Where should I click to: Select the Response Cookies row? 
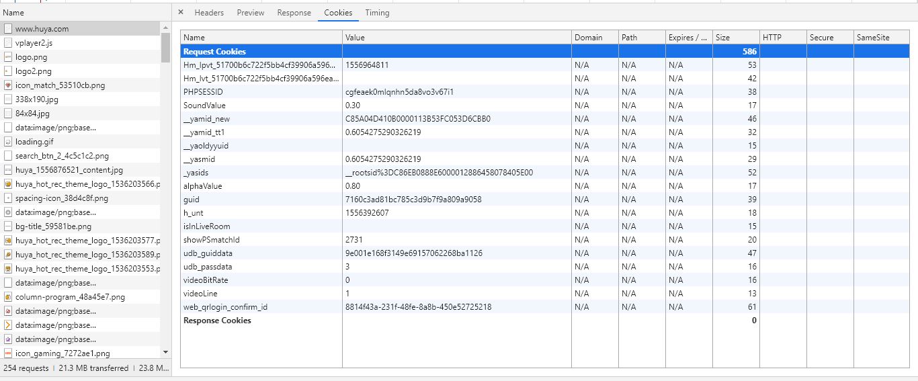[x=545, y=321]
